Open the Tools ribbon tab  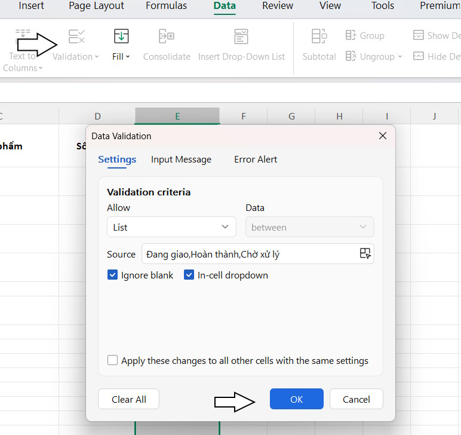[383, 5]
